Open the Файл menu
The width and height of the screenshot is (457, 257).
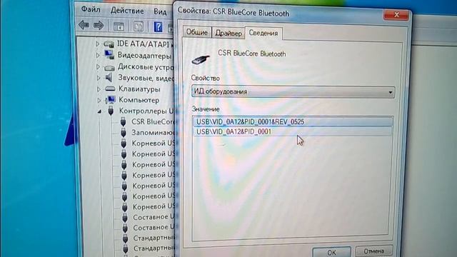tap(91, 9)
